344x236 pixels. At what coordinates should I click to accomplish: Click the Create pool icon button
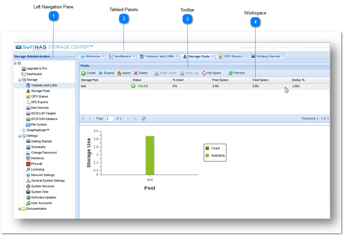[88, 73]
